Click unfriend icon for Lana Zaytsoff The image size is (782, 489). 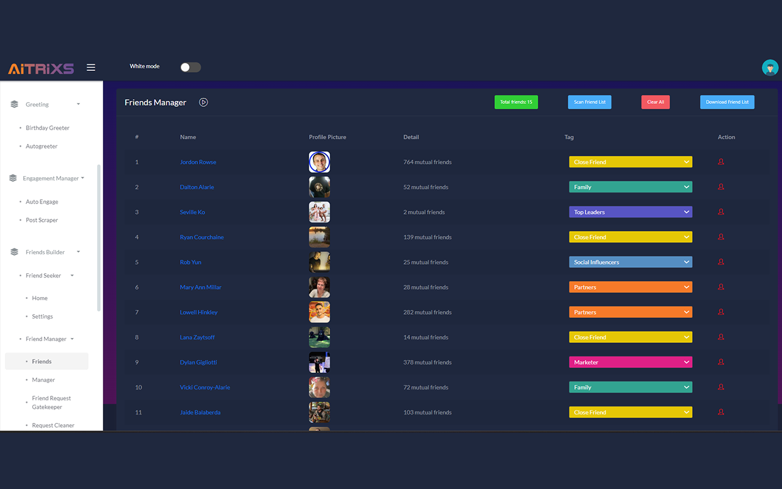(721, 337)
